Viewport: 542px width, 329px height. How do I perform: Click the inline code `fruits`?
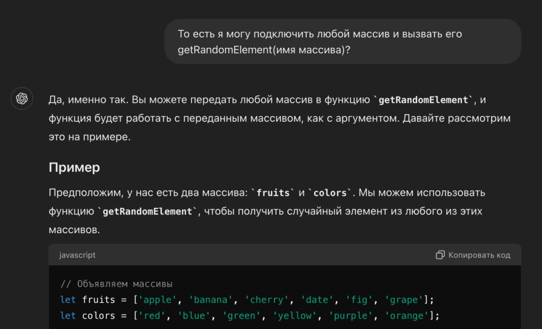click(x=273, y=193)
